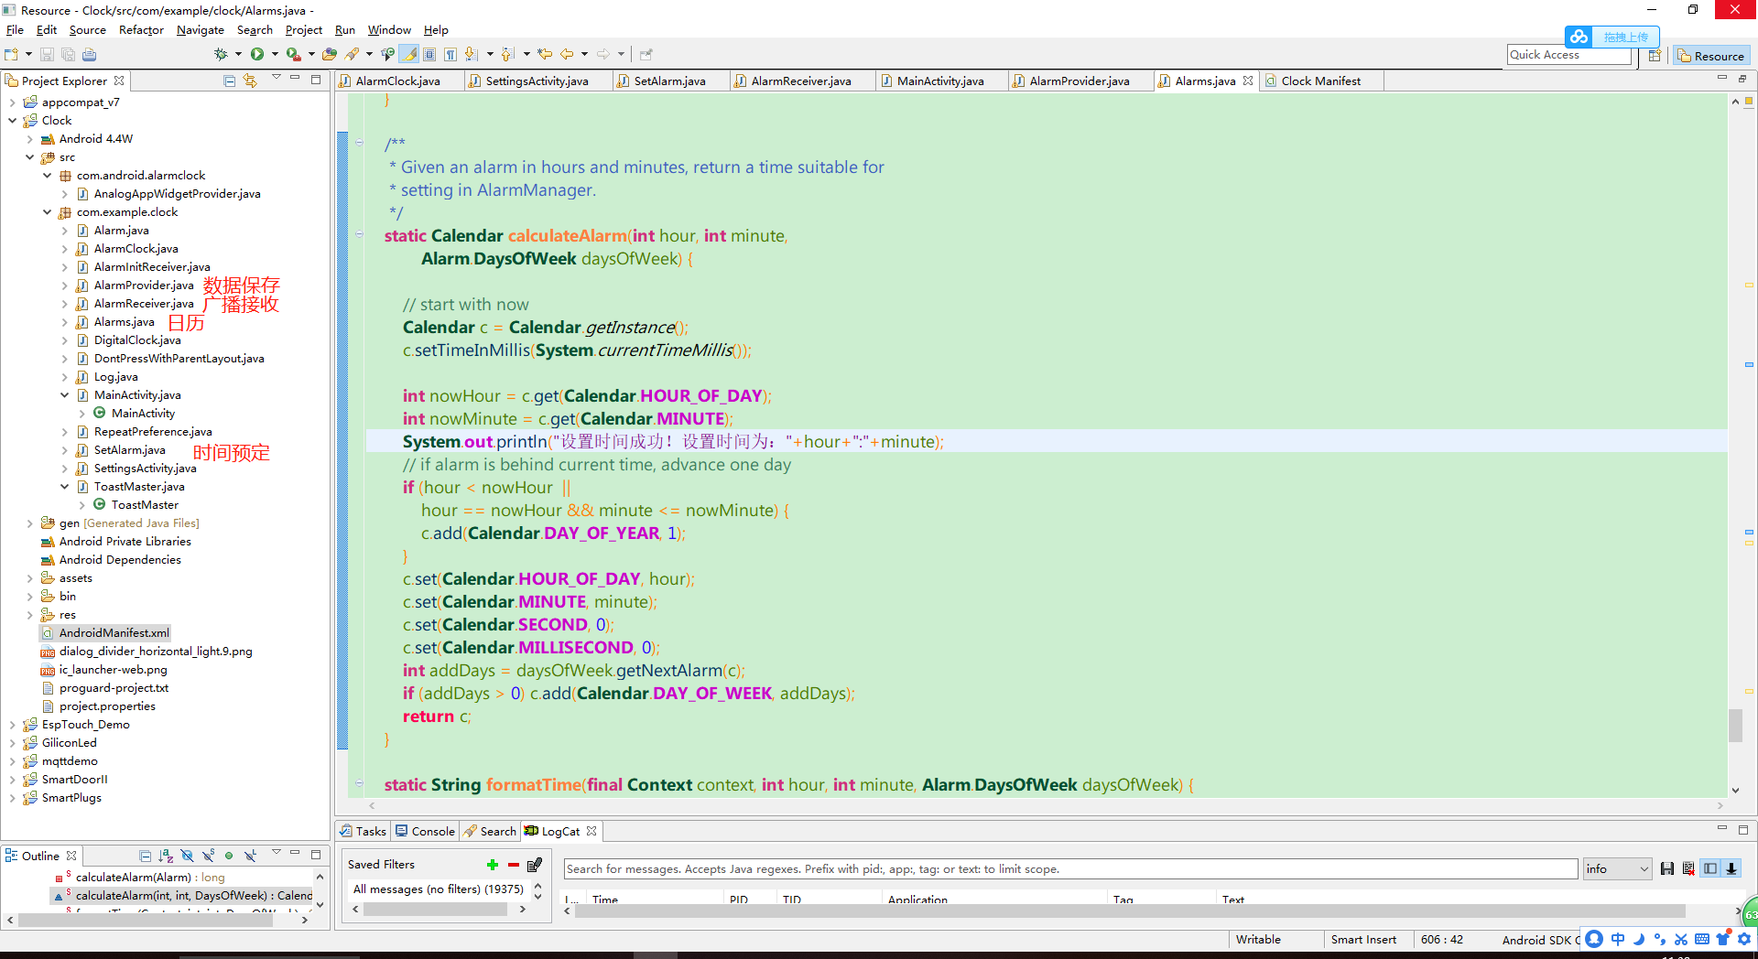The width and height of the screenshot is (1758, 959).
Task: Expand the EspTouch_Demo project
Action: [12, 724]
